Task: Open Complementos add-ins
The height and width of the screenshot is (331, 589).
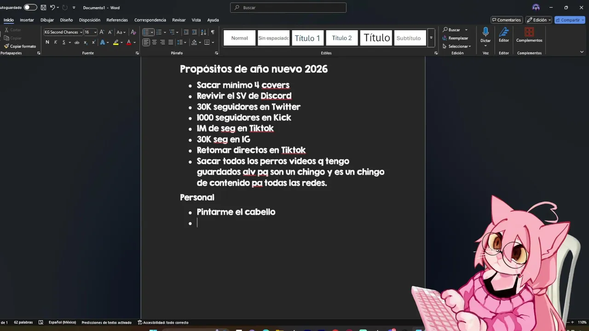Action: pos(529,35)
